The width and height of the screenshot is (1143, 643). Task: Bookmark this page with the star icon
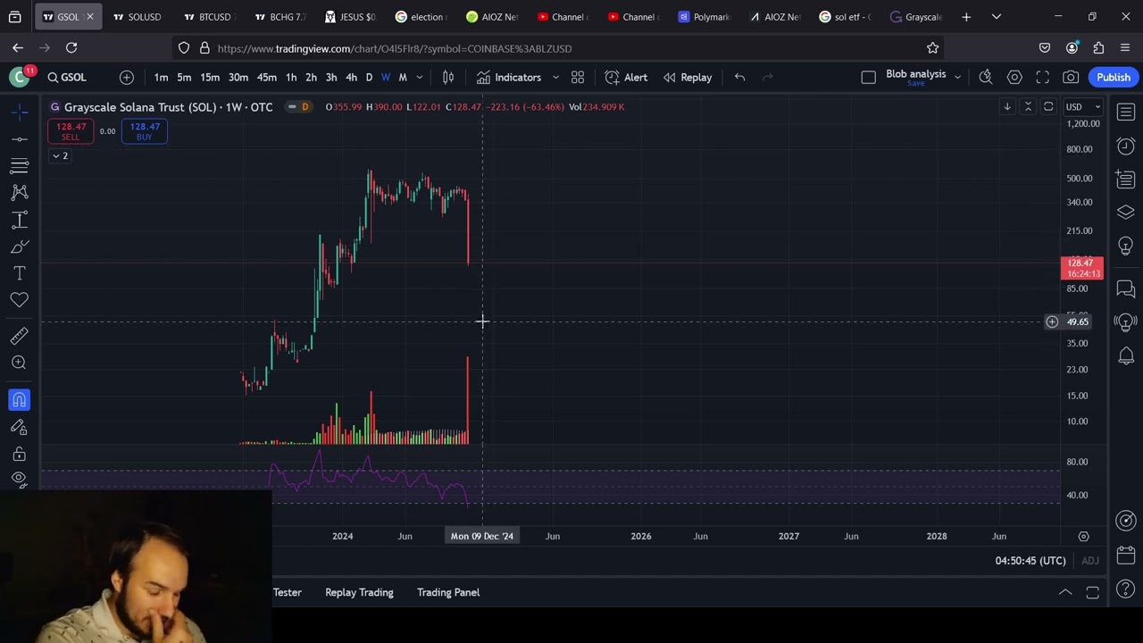(x=932, y=48)
